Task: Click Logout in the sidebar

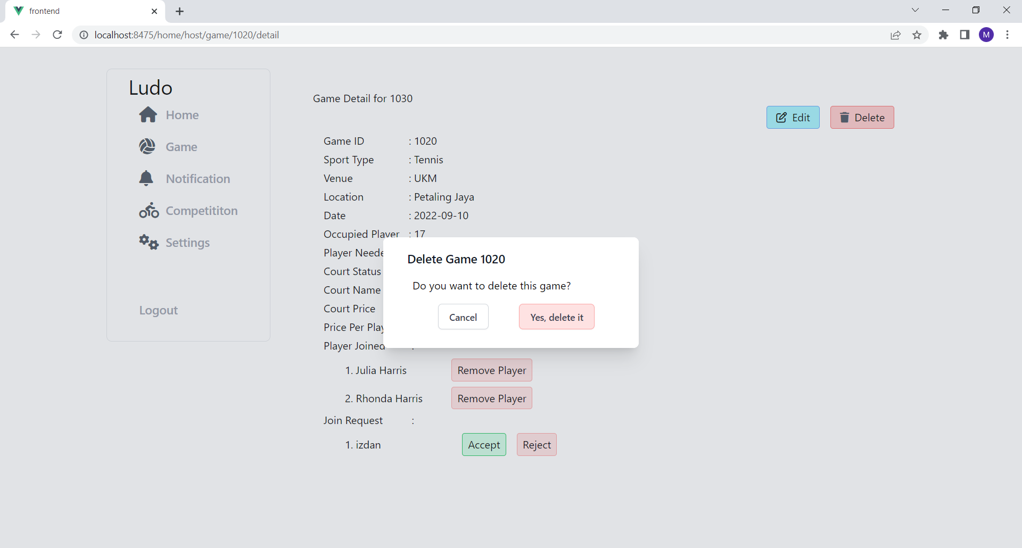Action: [158, 310]
